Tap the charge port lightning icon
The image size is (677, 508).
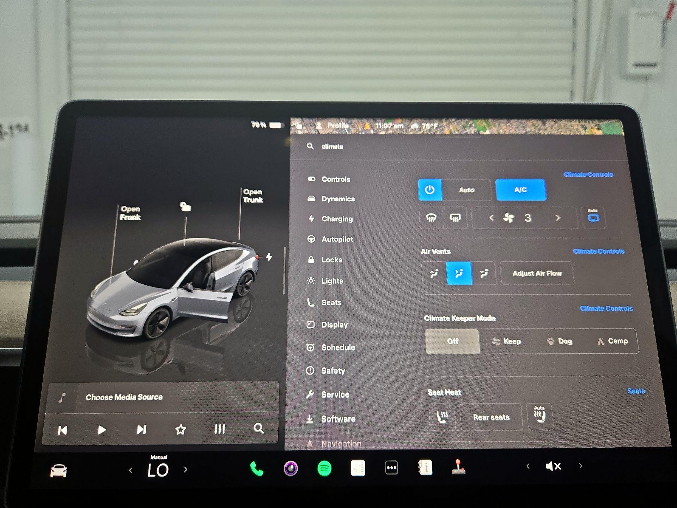click(269, 257)
